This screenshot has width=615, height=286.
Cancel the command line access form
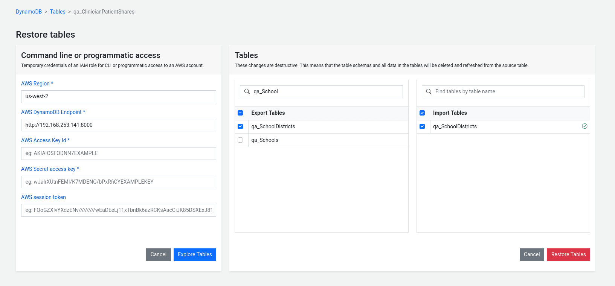tap(158, 254)
